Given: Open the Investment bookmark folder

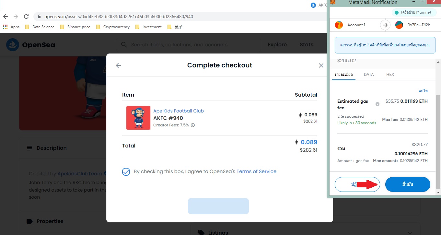Looking at the screenshot, I should tap(148, 27).
